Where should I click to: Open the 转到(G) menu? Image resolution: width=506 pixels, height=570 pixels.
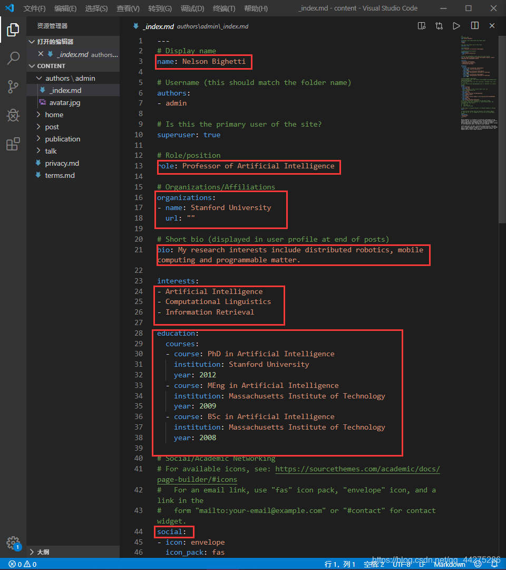[160, 8]
